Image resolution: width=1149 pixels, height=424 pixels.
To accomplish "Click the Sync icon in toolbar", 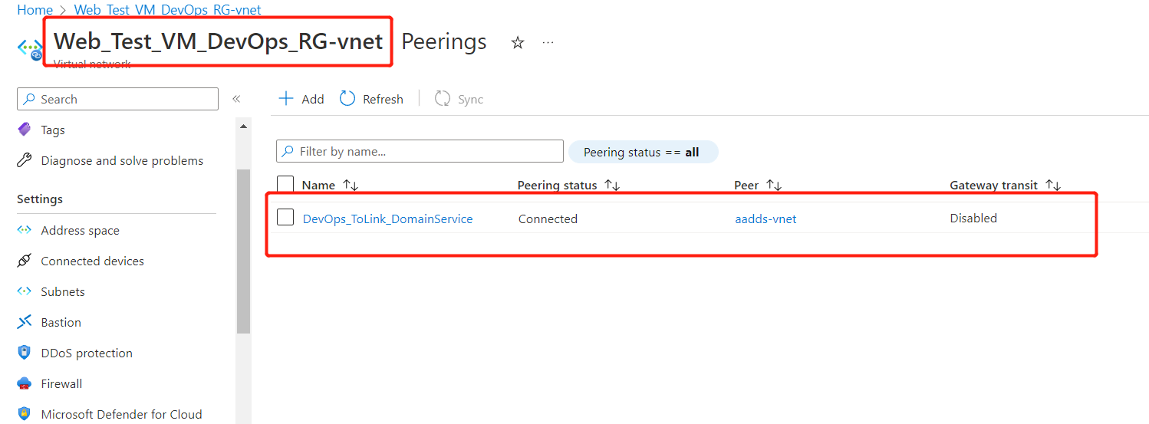I will coord(443,98).
